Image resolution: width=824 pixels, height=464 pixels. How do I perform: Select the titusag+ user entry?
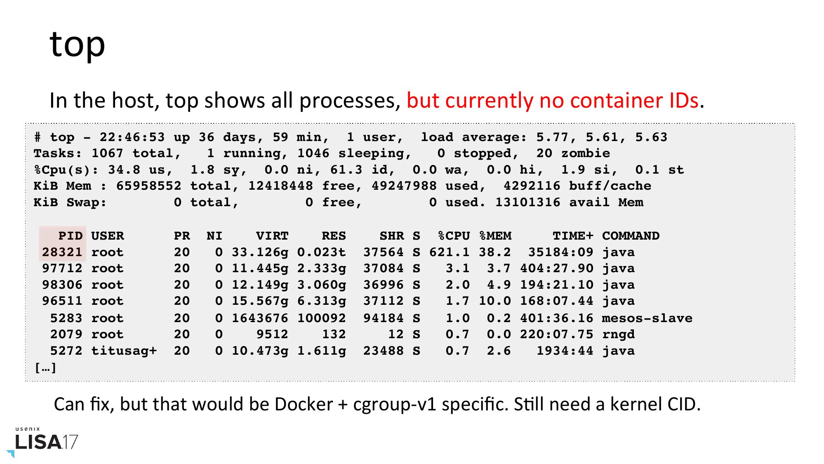[x=124, y=351]
